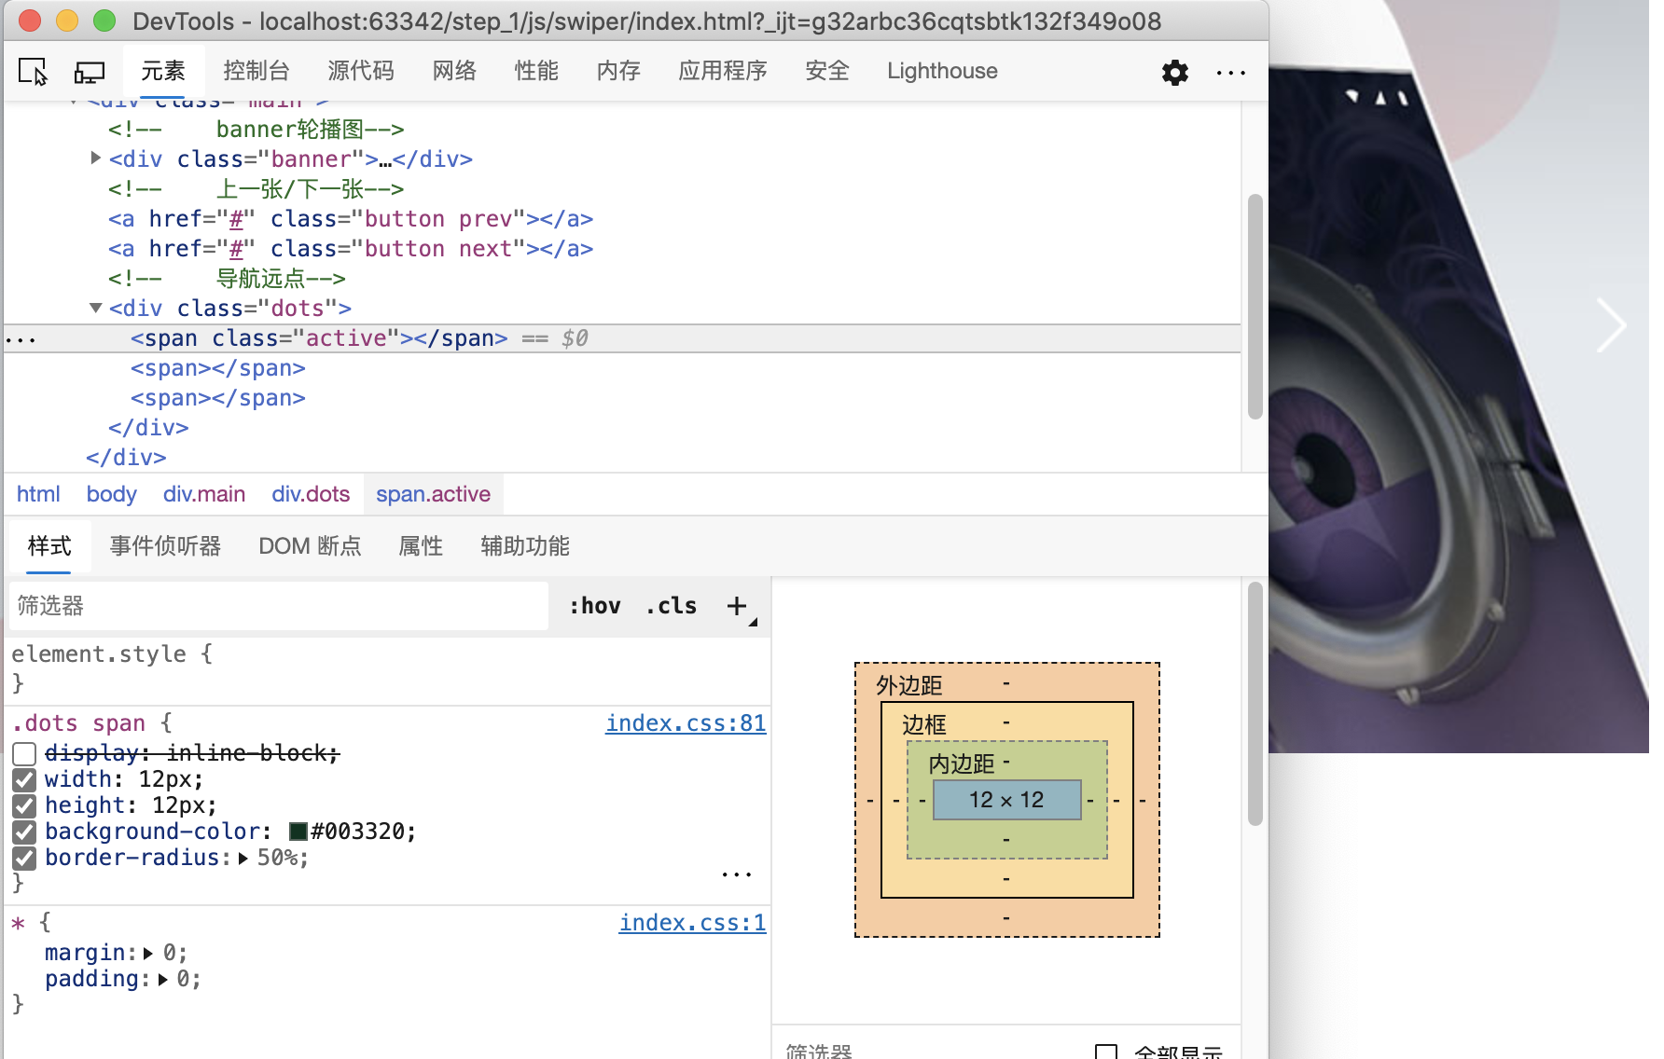The width and height of the screenshot is (1664, 1059).
Task: Open more actions for .dots span rule
Action: (x=737, y=874)
